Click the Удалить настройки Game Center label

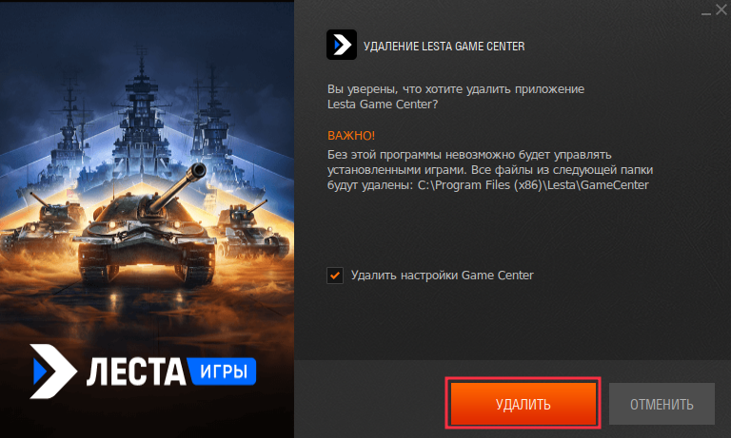click(442, 276)
